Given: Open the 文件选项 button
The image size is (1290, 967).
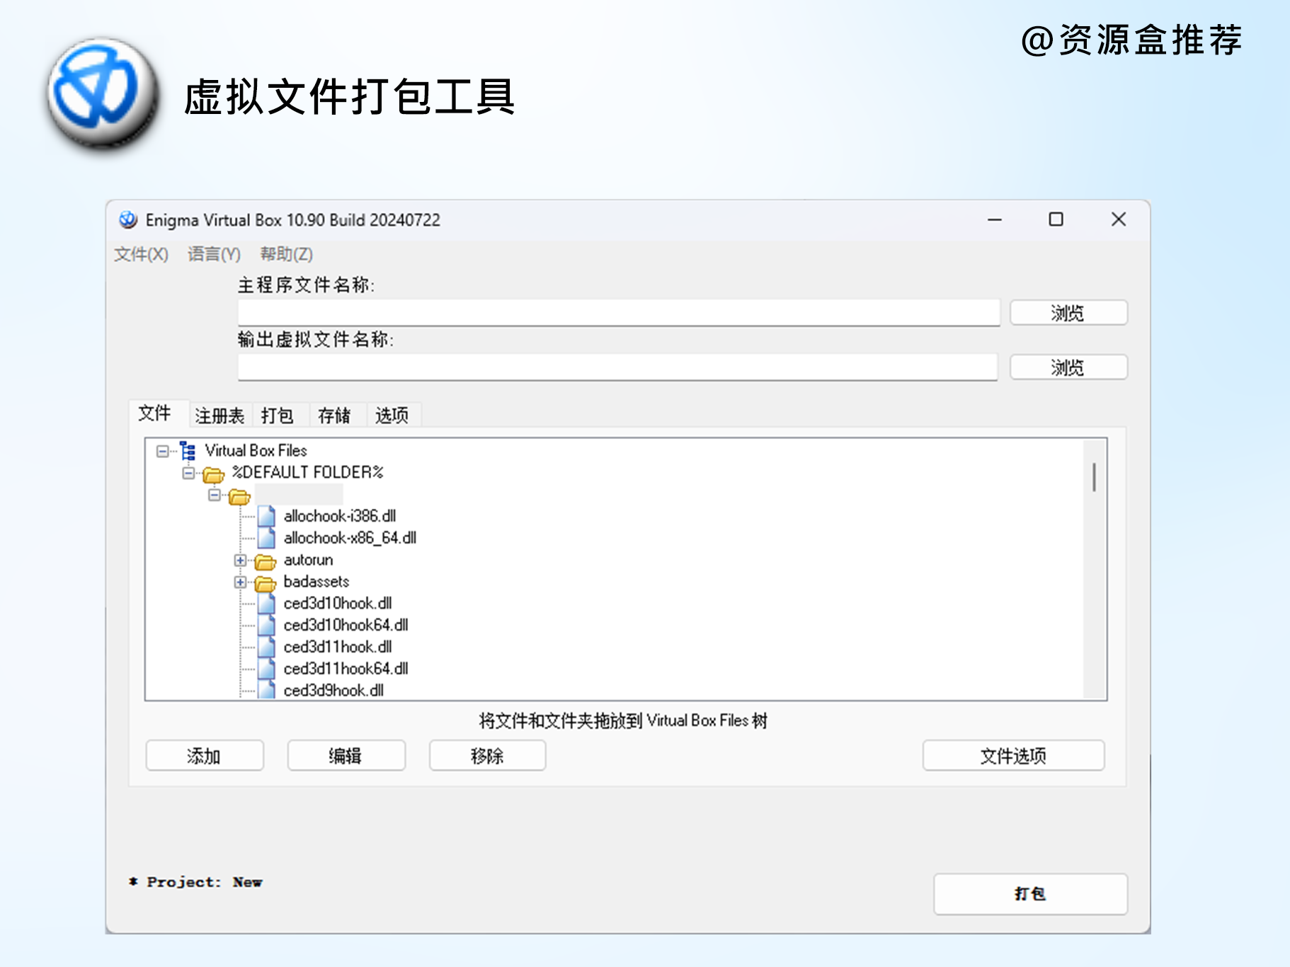Looking at the screenshot, I should [1013, 756].
